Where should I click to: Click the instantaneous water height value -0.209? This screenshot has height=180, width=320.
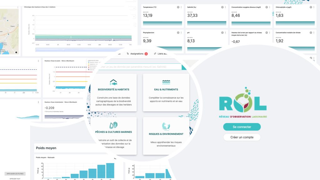[x=49, y=108]
